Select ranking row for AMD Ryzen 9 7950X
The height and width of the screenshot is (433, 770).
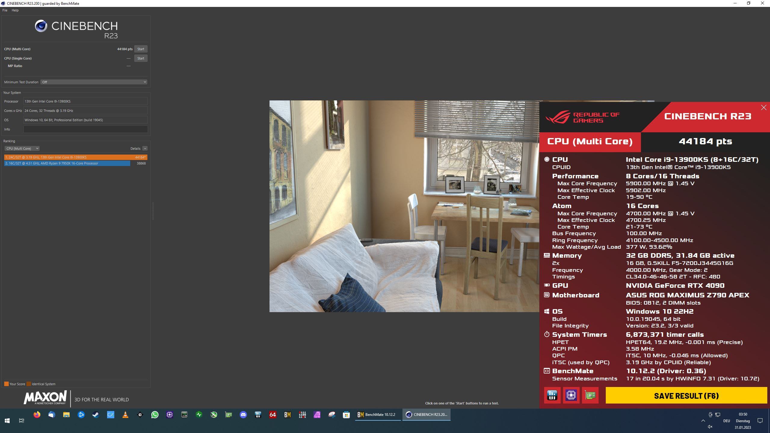[x=76, y=163]
